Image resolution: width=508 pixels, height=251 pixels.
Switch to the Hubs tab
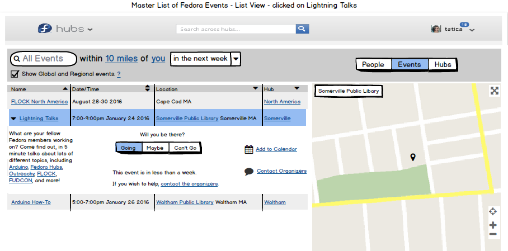[443, 64]
